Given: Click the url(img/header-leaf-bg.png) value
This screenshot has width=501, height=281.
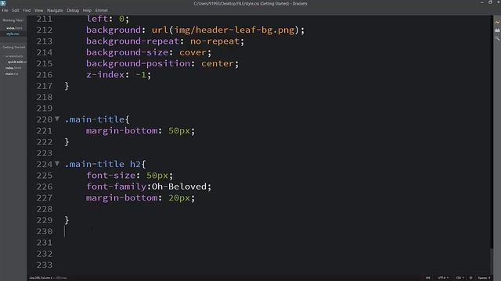Looking at the screenshot, I should pos(225,30).
